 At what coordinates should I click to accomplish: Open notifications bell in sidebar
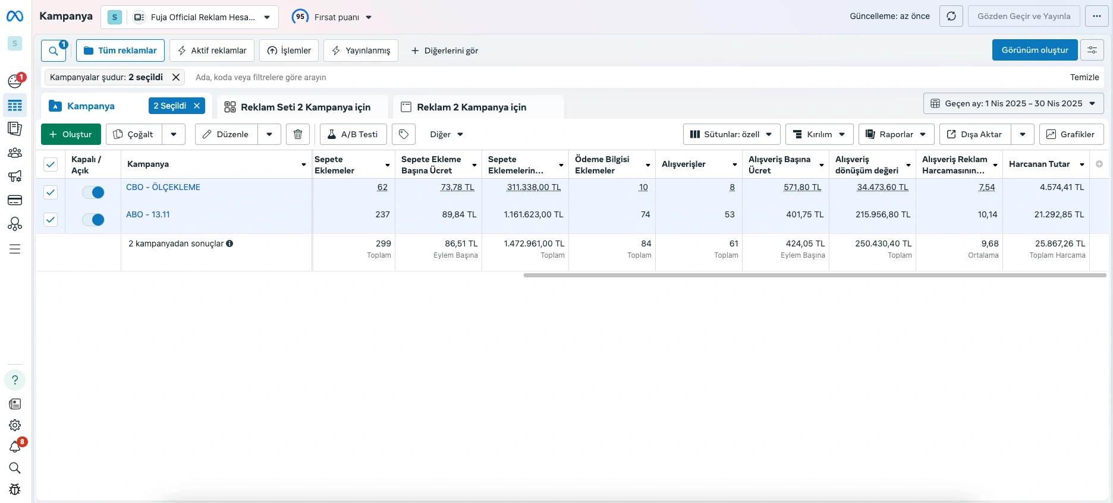click(x=15, y=447)
